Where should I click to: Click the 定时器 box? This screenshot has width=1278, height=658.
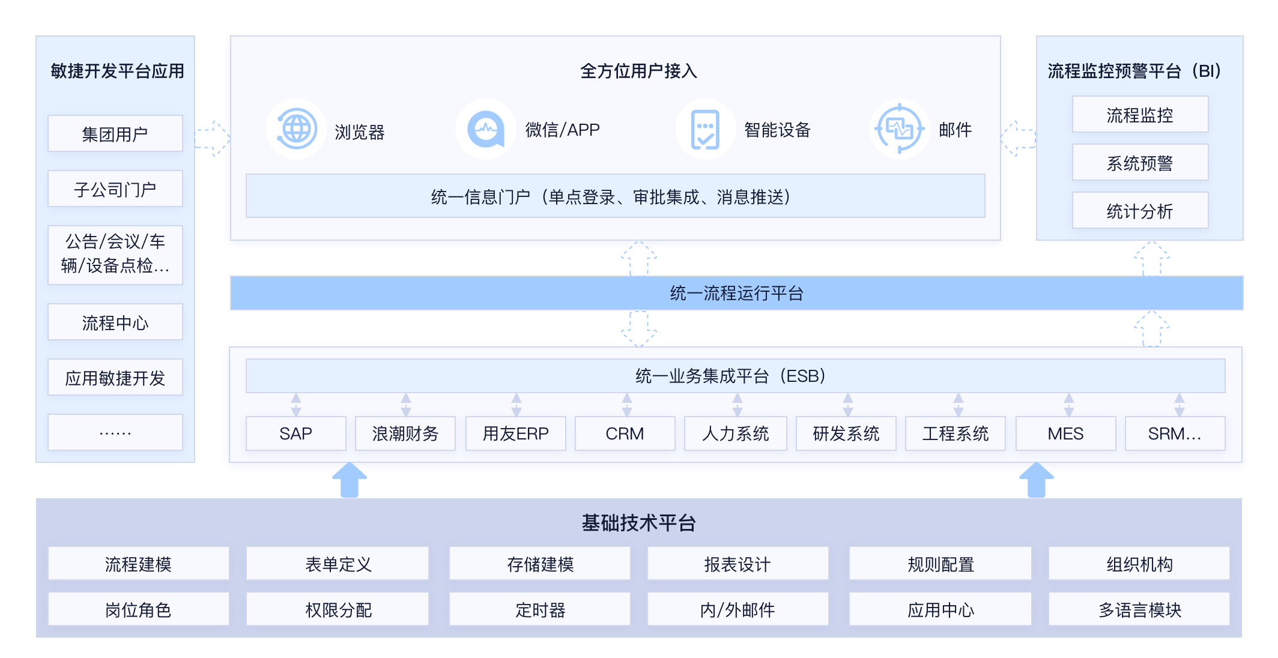pyautogui.click(x=540, y=609)
